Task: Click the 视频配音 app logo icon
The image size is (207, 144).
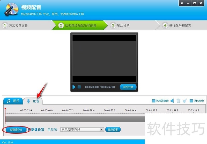Action: [x=11, y=10]
